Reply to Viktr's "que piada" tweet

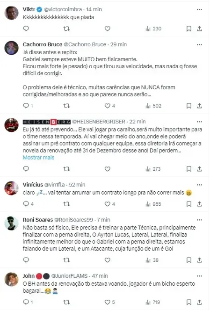pyautogui.click(x=26, y=29)
